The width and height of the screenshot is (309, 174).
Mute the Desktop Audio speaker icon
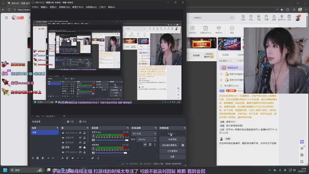click(93, 153)
